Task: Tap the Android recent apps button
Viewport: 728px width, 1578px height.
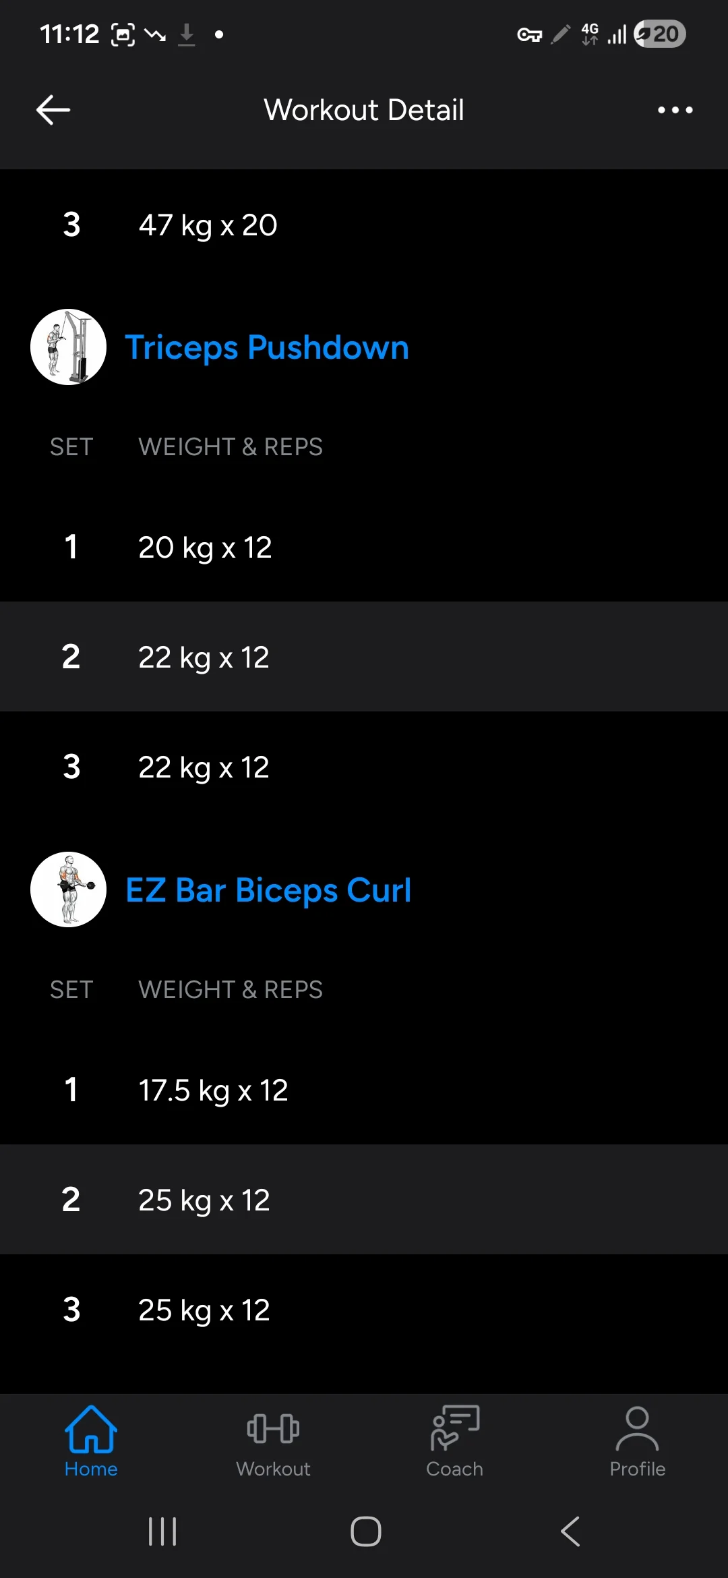Action: (162, 1531)
